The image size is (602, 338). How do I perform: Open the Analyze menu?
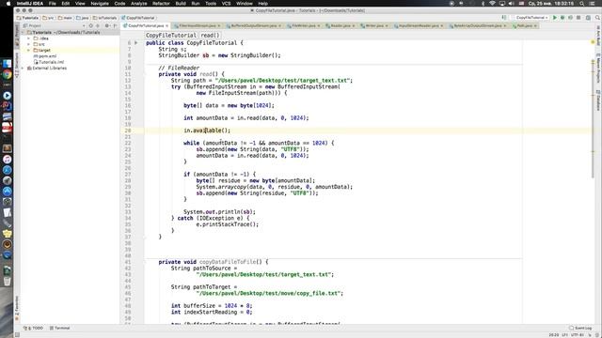(x=138, y=4)
